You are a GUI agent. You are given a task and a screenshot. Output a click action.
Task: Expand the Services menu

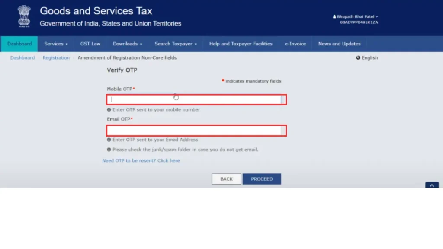click(x=56, y=44)
